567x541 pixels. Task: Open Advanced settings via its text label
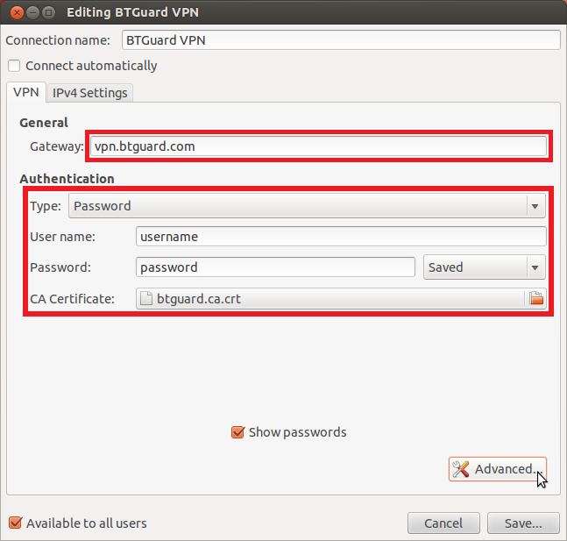tap(504, 469)
